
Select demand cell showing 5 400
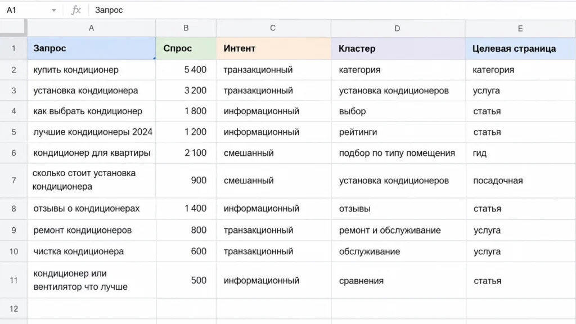click(186, 70)
